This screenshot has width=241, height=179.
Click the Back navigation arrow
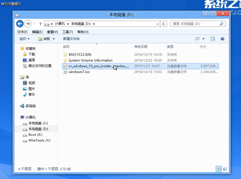(x=20, y=24)
